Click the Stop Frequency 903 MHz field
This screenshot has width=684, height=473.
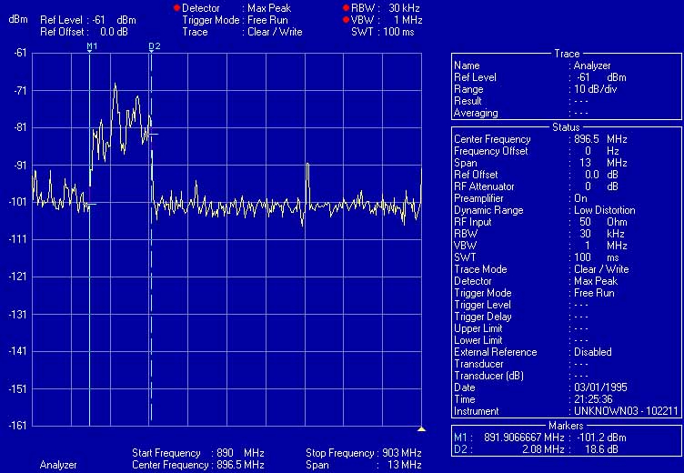399,453
